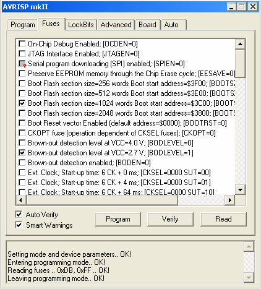261x289 pixels.
Task: Uncheck Brown-out level VCC=2.7 V option
Action: 22,153
